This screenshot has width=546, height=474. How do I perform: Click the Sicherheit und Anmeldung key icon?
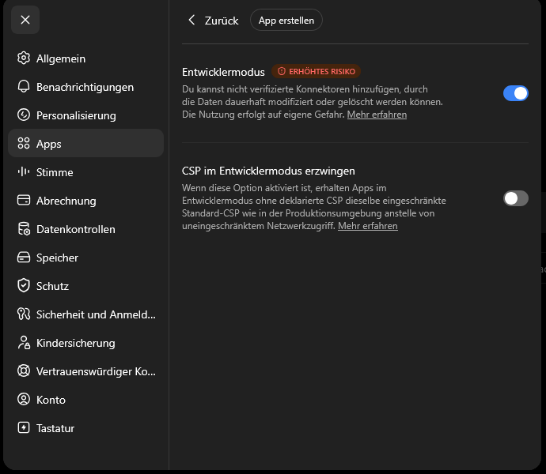[24, 314]
